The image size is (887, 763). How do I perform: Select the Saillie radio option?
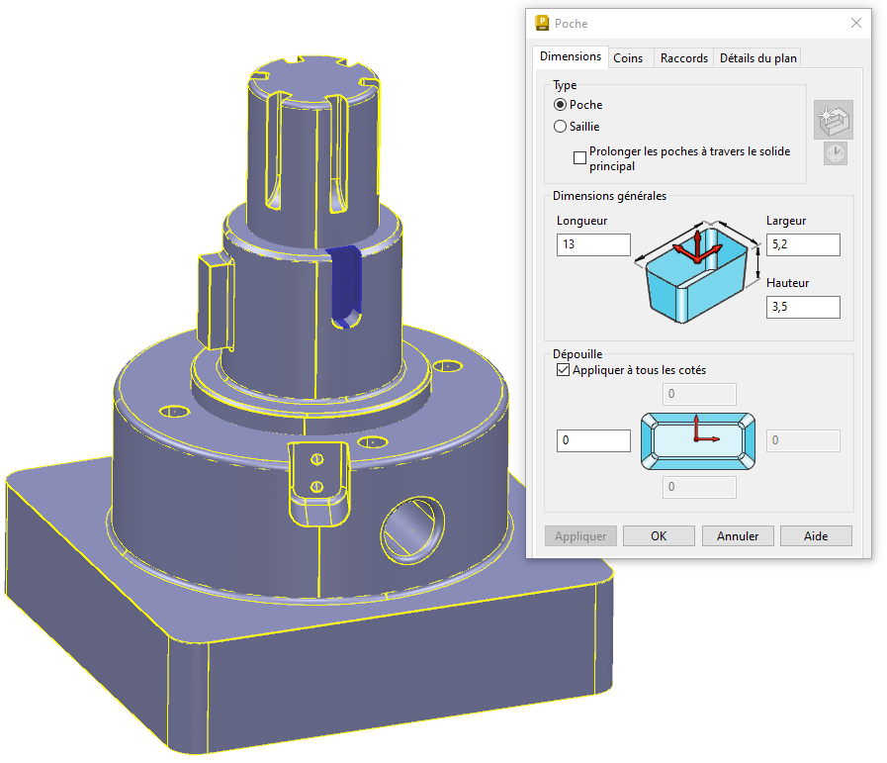point(560,127)
